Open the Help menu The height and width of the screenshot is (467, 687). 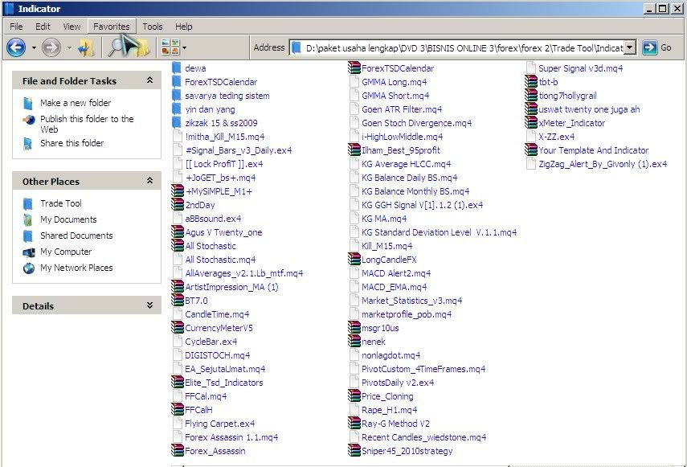[183, 27]
